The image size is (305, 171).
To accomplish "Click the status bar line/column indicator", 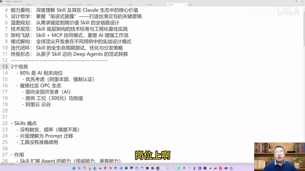I will (x=10, y=164).
